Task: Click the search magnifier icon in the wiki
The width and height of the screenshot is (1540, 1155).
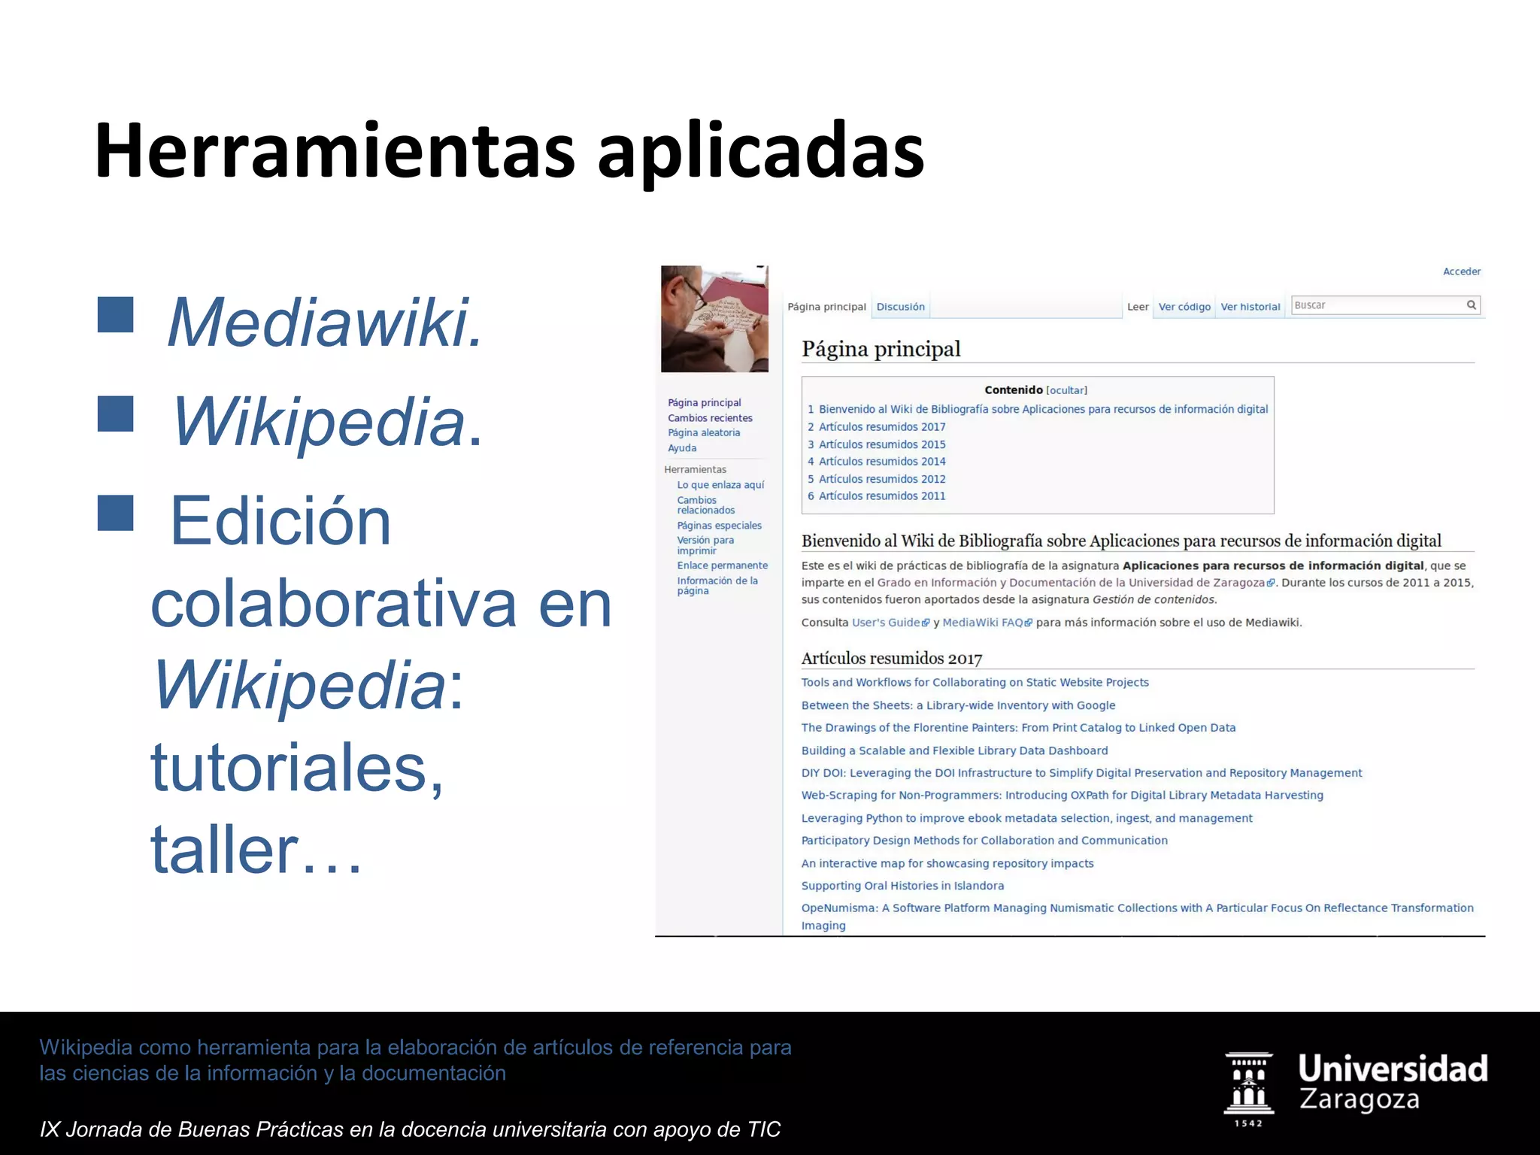Action: click(x=1471, y=305)
